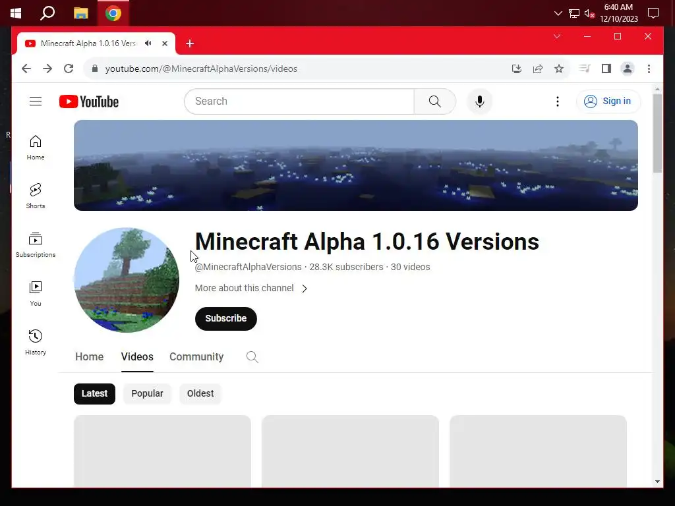The width and height of the screenshot is (675, 506).
Task: Open the notification center
Action: [653, 13]
